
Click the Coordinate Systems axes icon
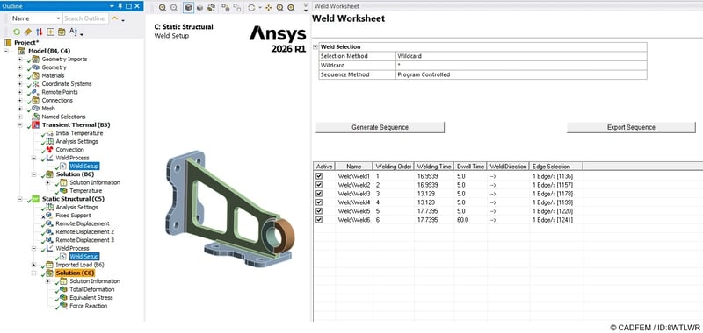click(36, 83)
